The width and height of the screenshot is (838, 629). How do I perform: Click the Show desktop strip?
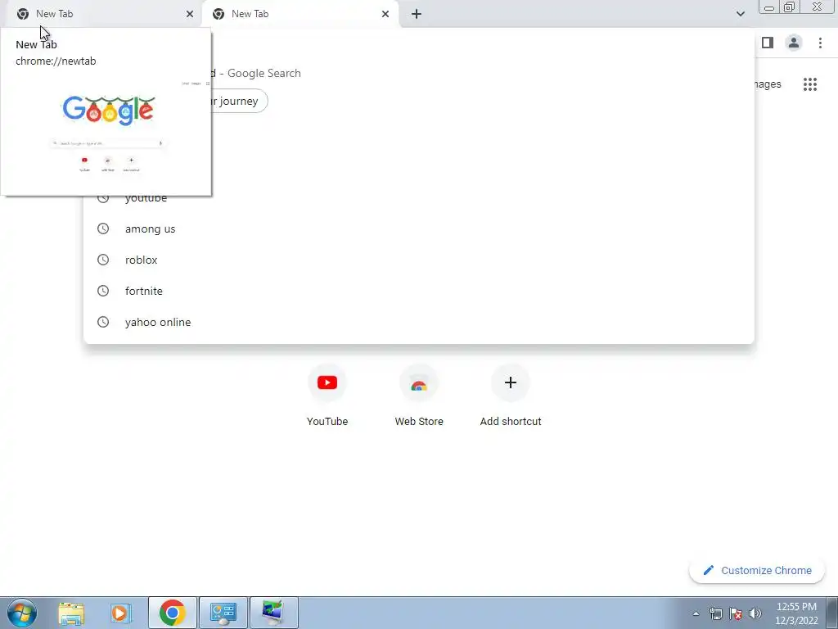[832, 613]
